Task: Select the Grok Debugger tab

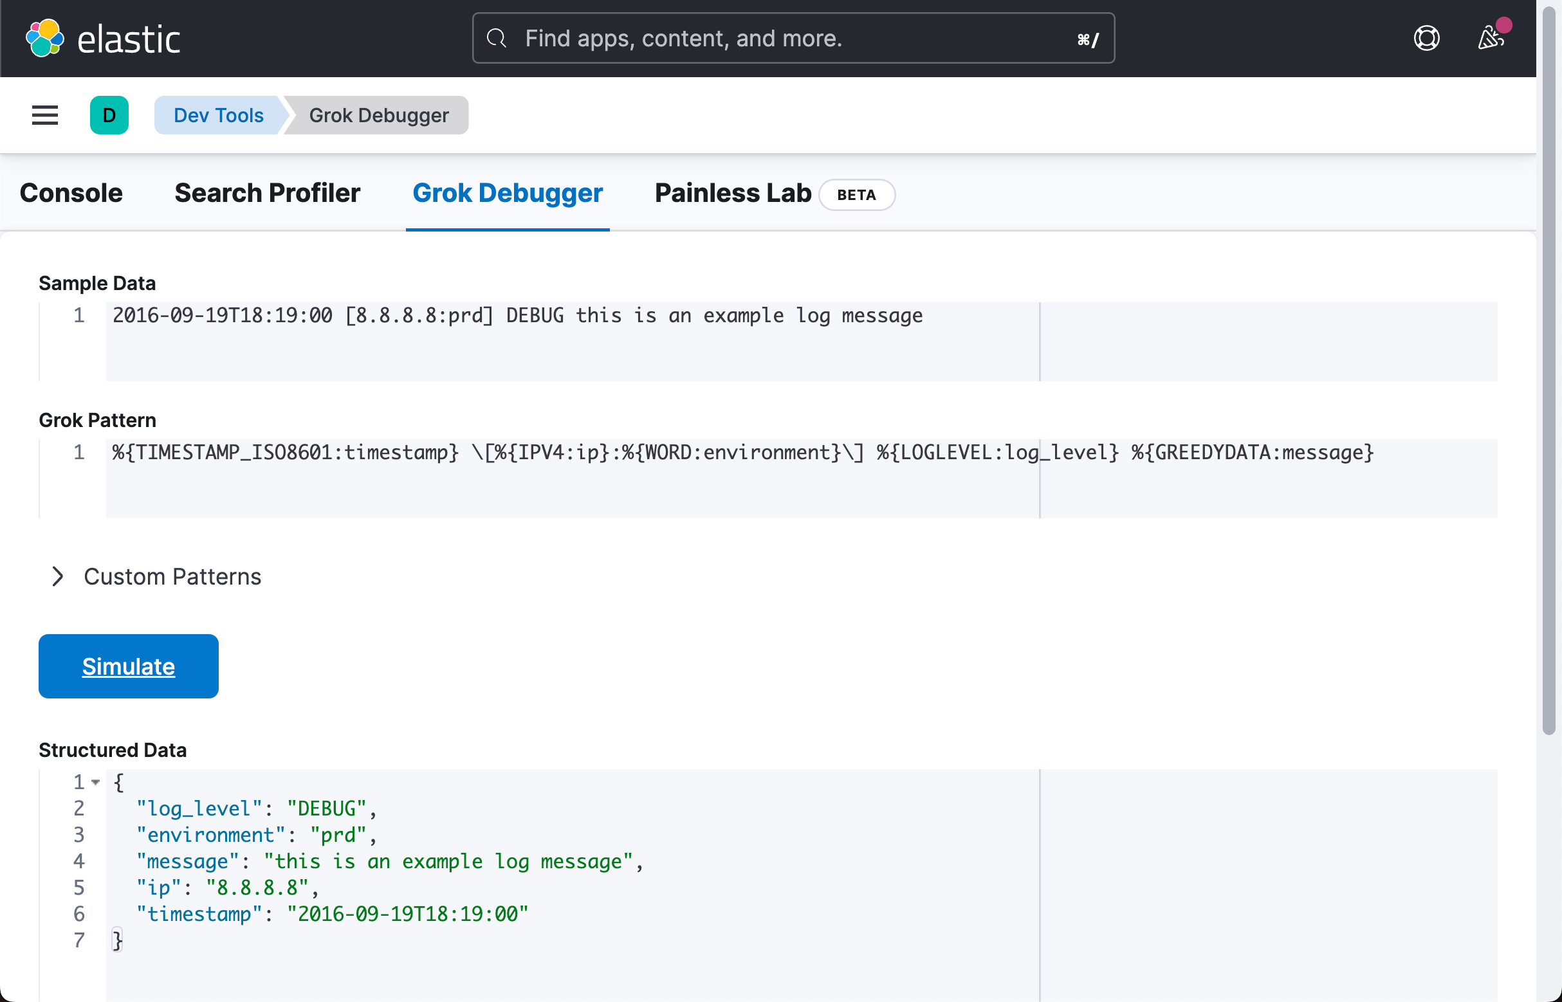Action: point(507,193)
